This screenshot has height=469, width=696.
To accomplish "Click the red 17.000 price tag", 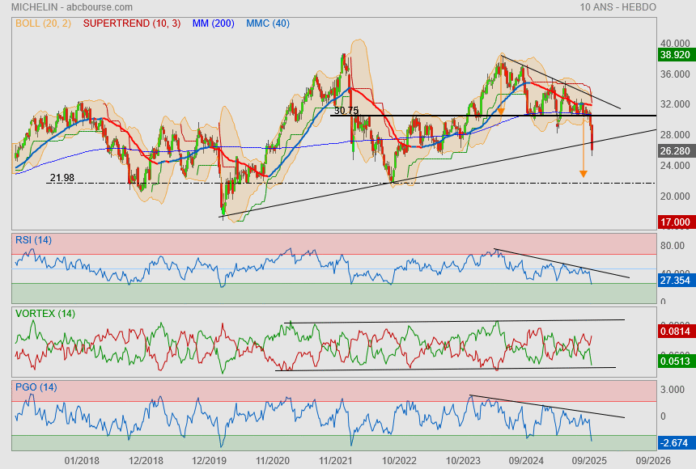I will pyautogui.click(x=674, y=222).
